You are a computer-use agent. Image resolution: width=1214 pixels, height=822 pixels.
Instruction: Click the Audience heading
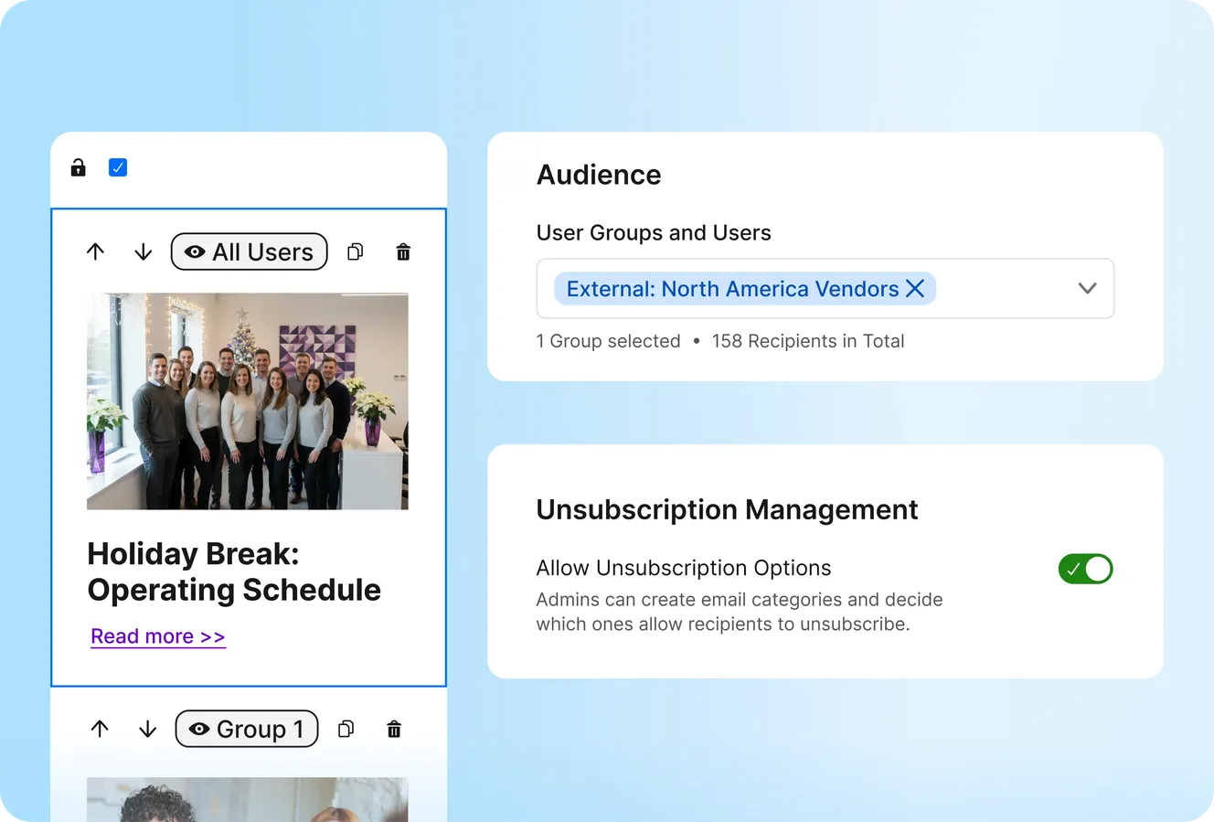(599, 175)
